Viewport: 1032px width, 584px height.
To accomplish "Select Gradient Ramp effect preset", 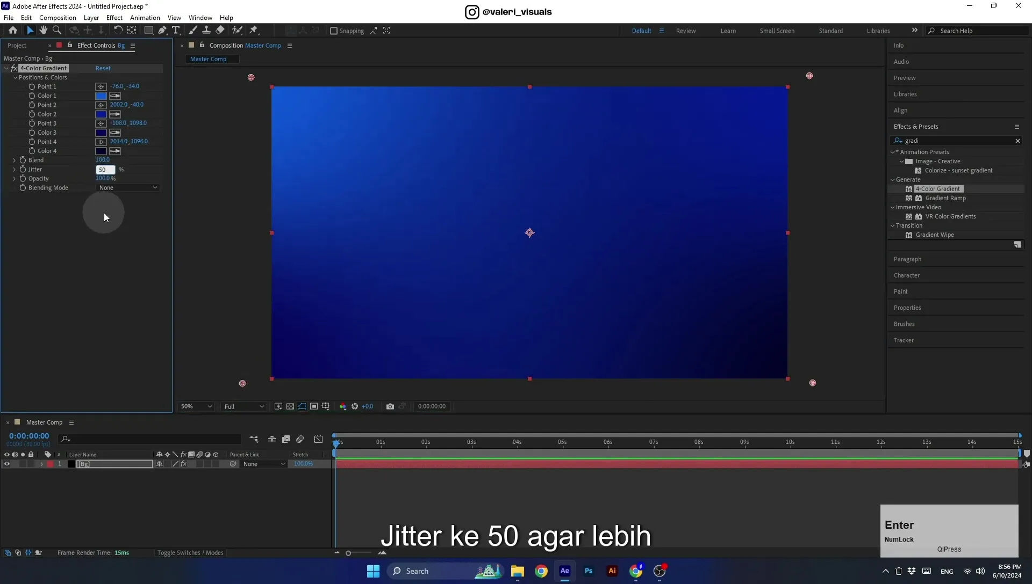I will coord(945,198).
